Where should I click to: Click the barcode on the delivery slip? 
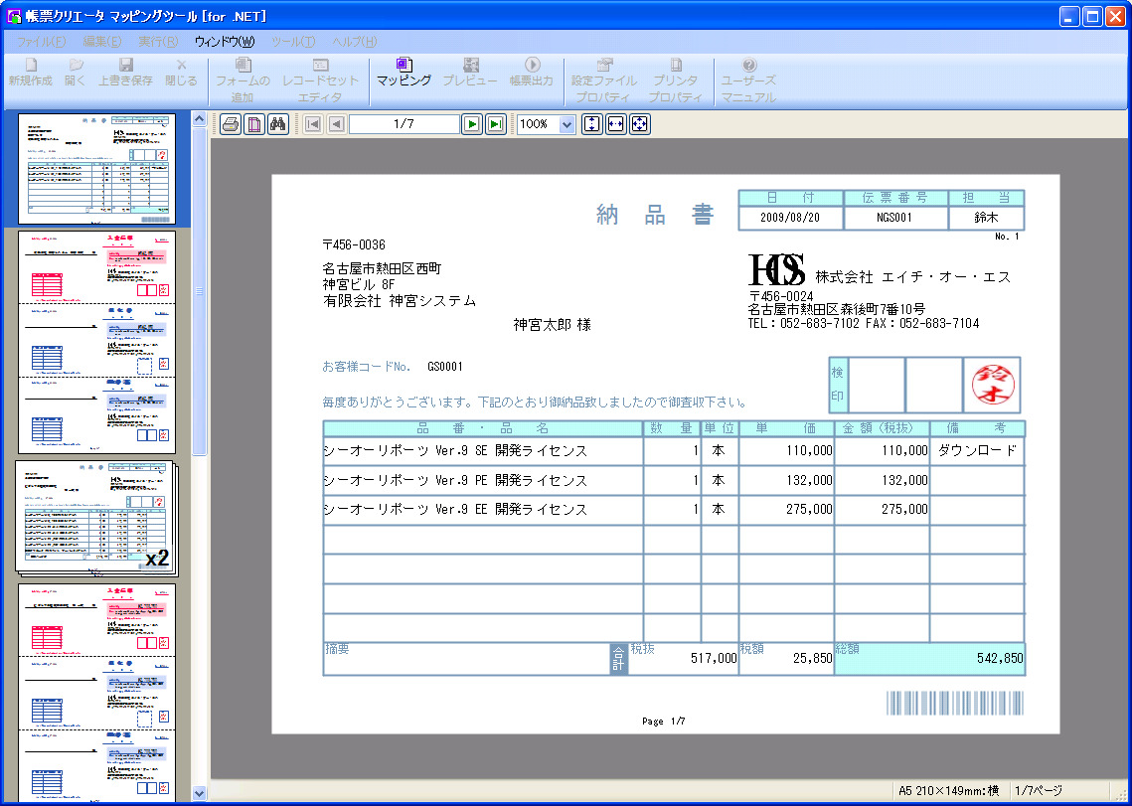point(955,704)
